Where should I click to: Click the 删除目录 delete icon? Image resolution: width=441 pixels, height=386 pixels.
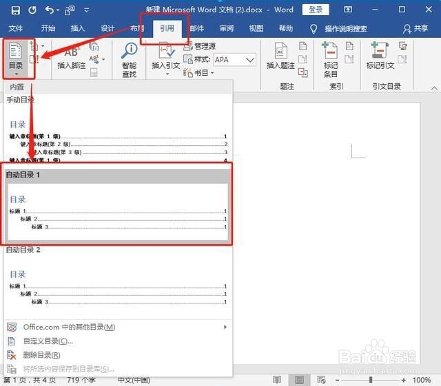(12, 355)
